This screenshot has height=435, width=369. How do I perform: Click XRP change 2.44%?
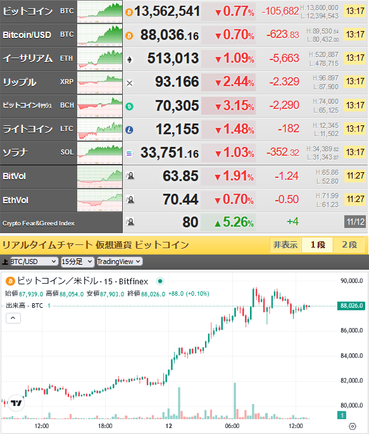coord(235,82)
